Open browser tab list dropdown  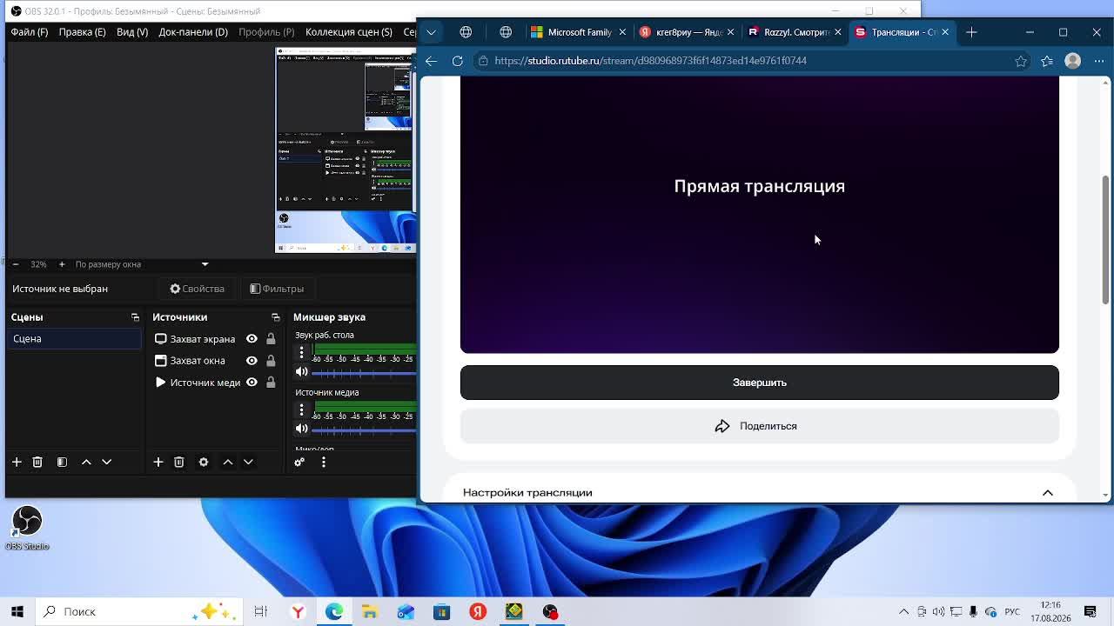pyautogui.click(x=432, y=32)
